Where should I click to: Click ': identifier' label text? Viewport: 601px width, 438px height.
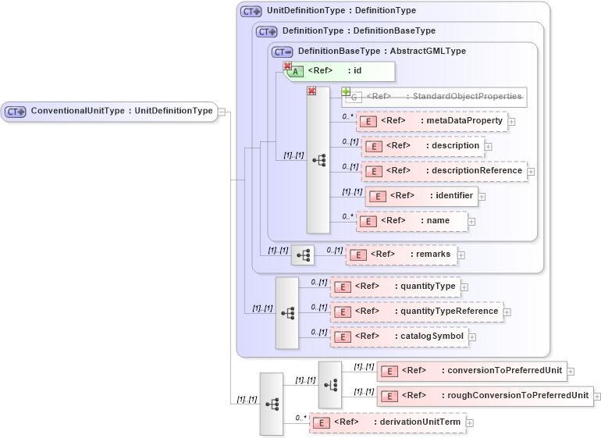451,196
